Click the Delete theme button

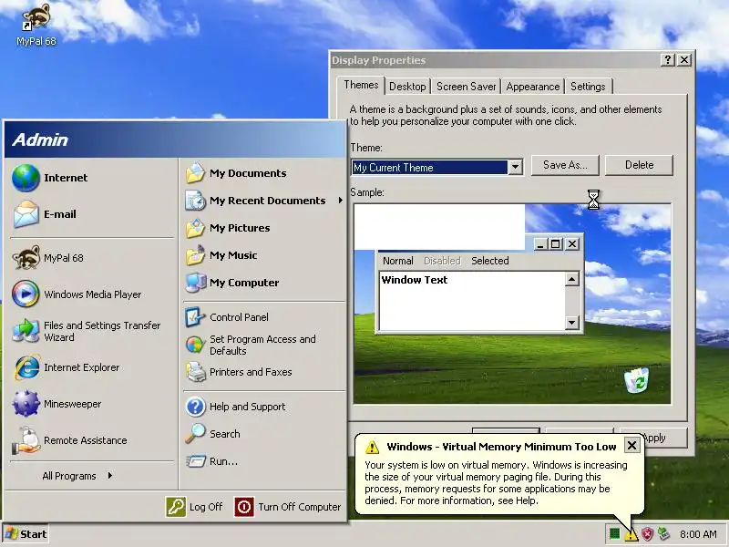click(639, 165)
